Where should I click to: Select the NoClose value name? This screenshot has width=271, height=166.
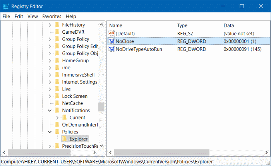(125, 41)
